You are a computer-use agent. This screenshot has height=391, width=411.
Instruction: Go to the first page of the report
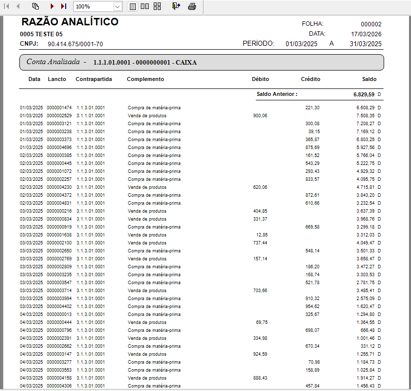click(7, 6)
